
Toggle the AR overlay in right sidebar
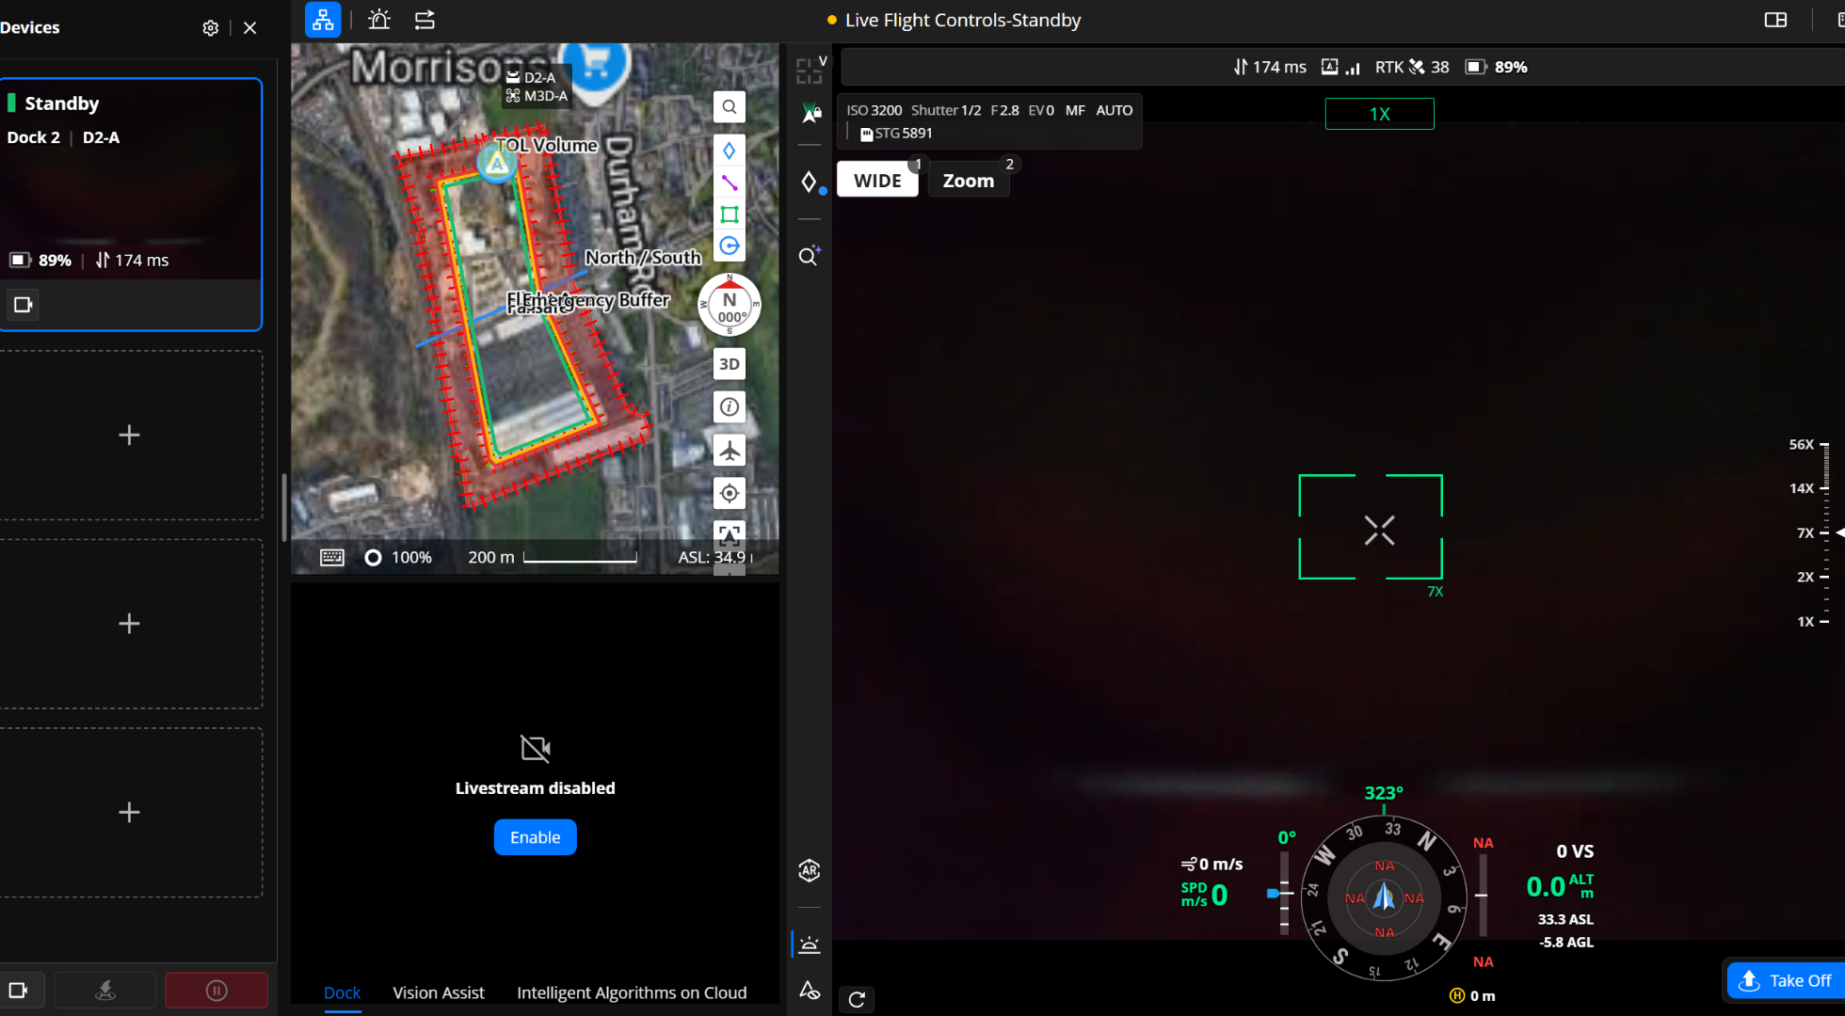click(x=809, y=871)
